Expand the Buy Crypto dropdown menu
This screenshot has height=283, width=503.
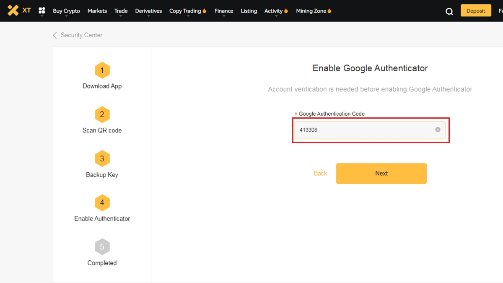click(66, 11)
